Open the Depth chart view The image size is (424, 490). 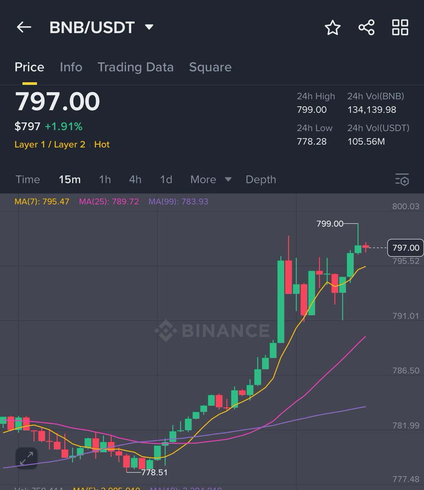pos(261,179)
